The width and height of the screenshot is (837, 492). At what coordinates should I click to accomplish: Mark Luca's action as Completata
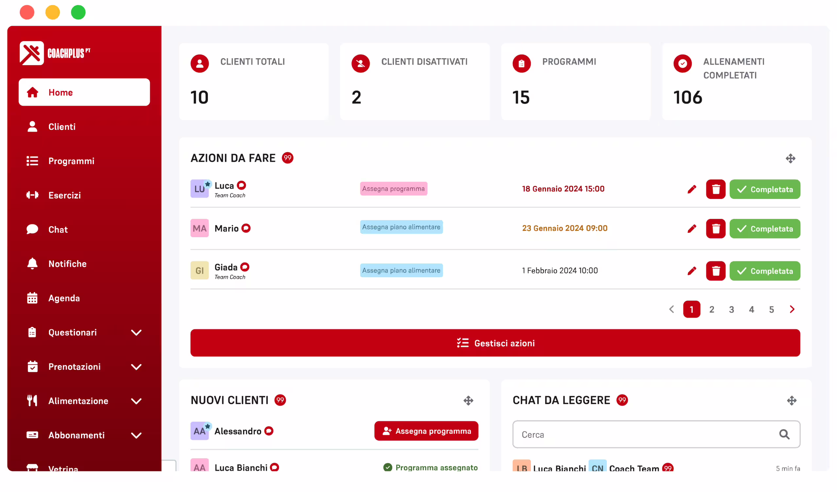point(765,189)
